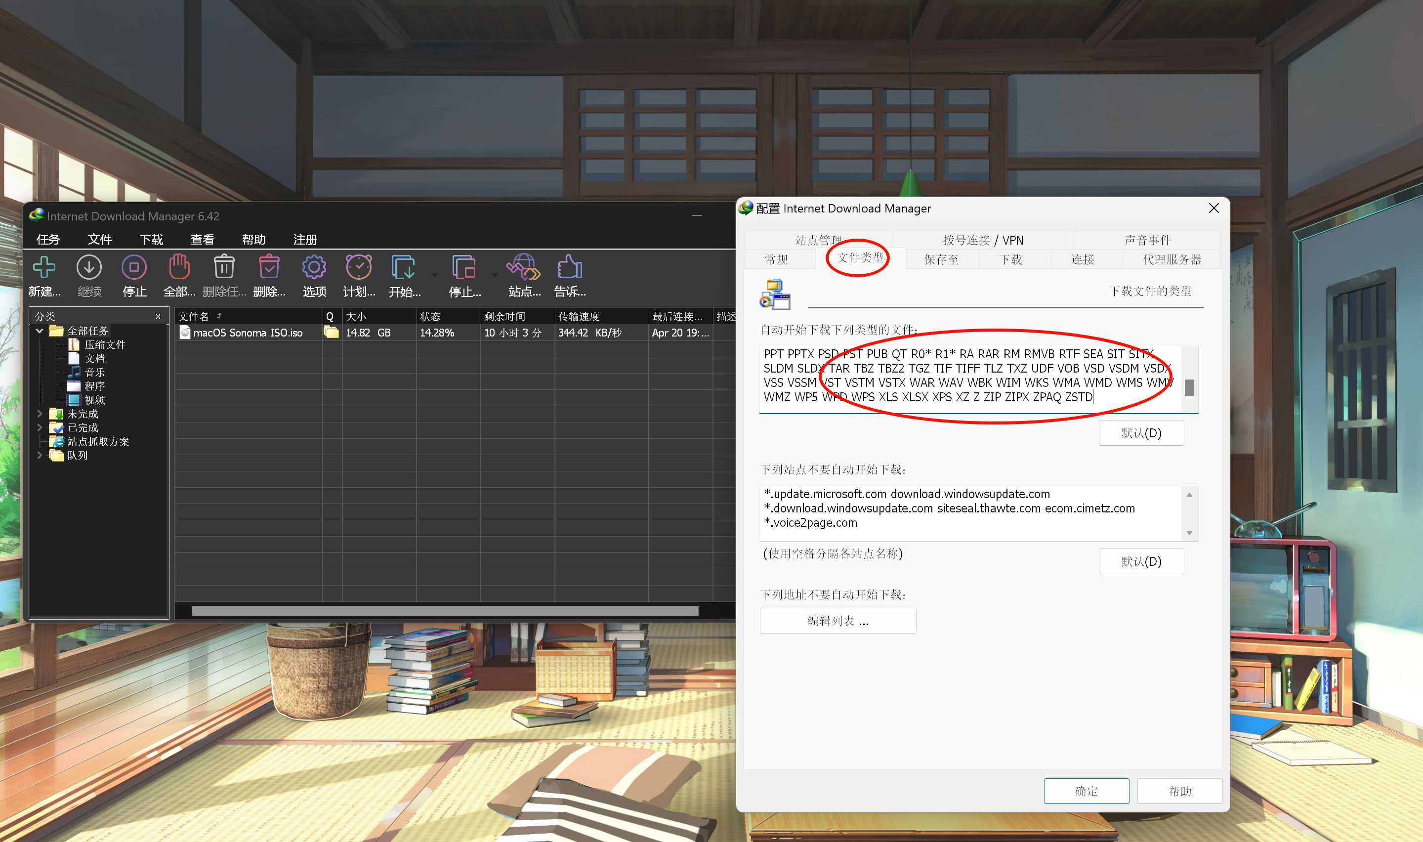Expand the 未完成 category

[x=40, y=414]
